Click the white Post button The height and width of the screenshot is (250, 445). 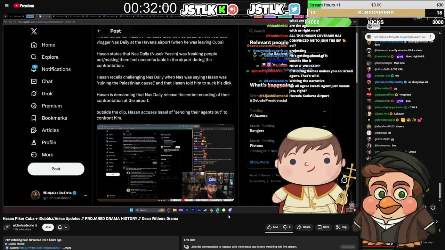click(x=56, y=169)
